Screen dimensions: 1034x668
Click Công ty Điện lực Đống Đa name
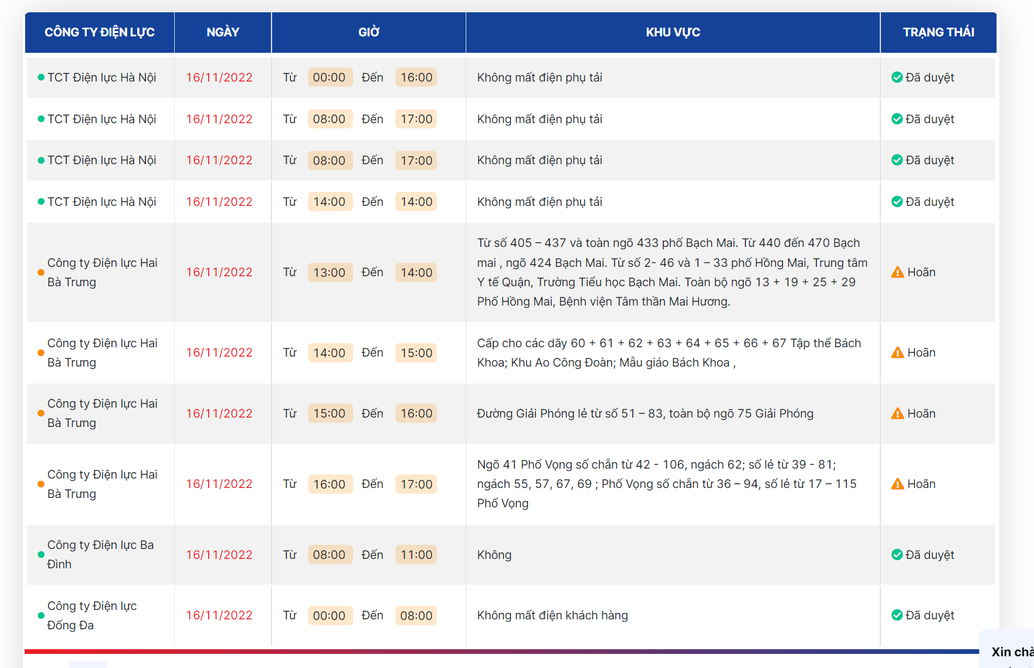(92, 615)
